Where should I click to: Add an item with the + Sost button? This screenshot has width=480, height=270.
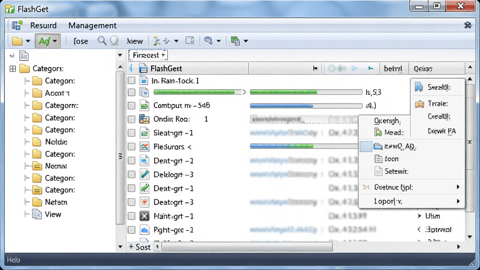pos(139,247)
